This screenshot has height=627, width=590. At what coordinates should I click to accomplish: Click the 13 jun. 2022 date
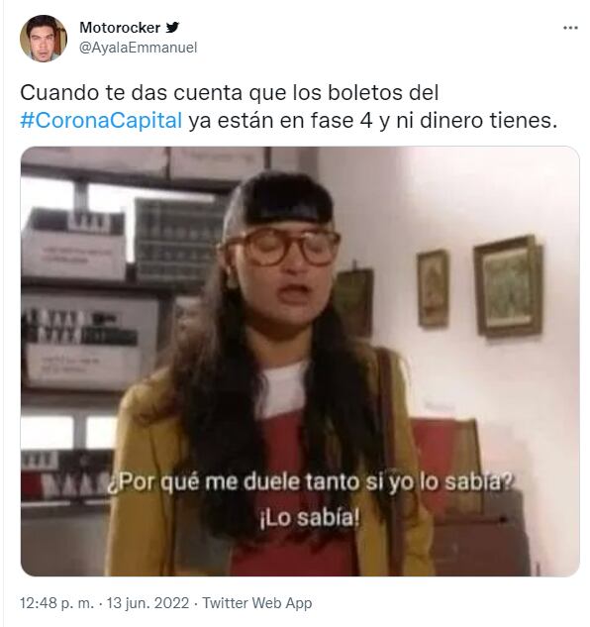pyautogui.click(x=147, y=602)
